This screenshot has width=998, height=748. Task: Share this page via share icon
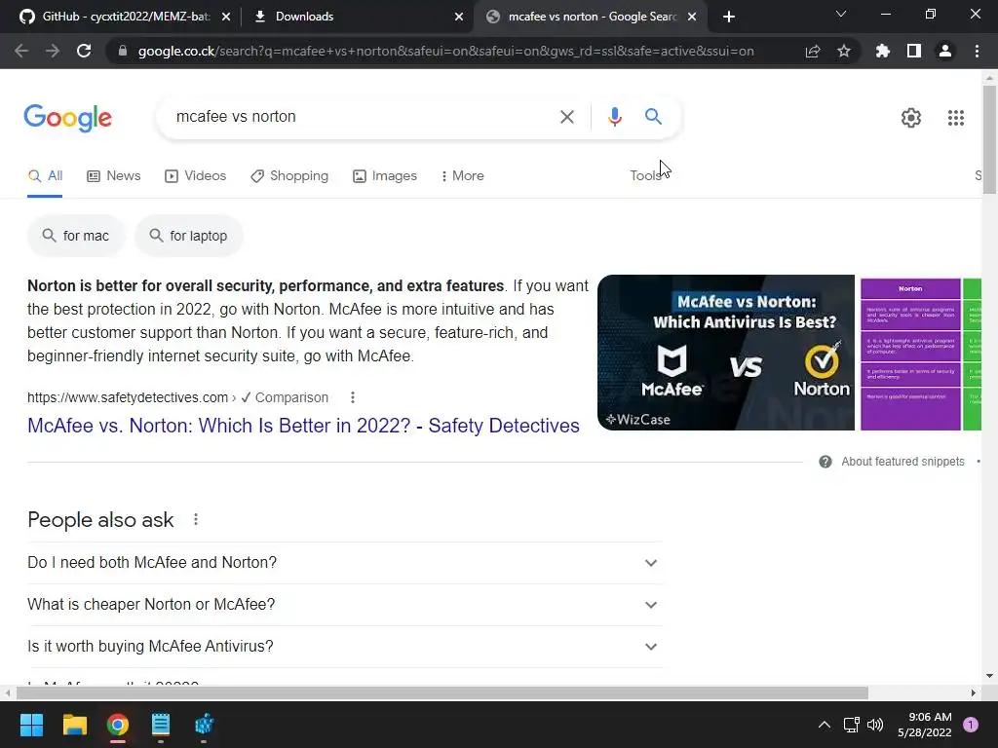[813, 51]
